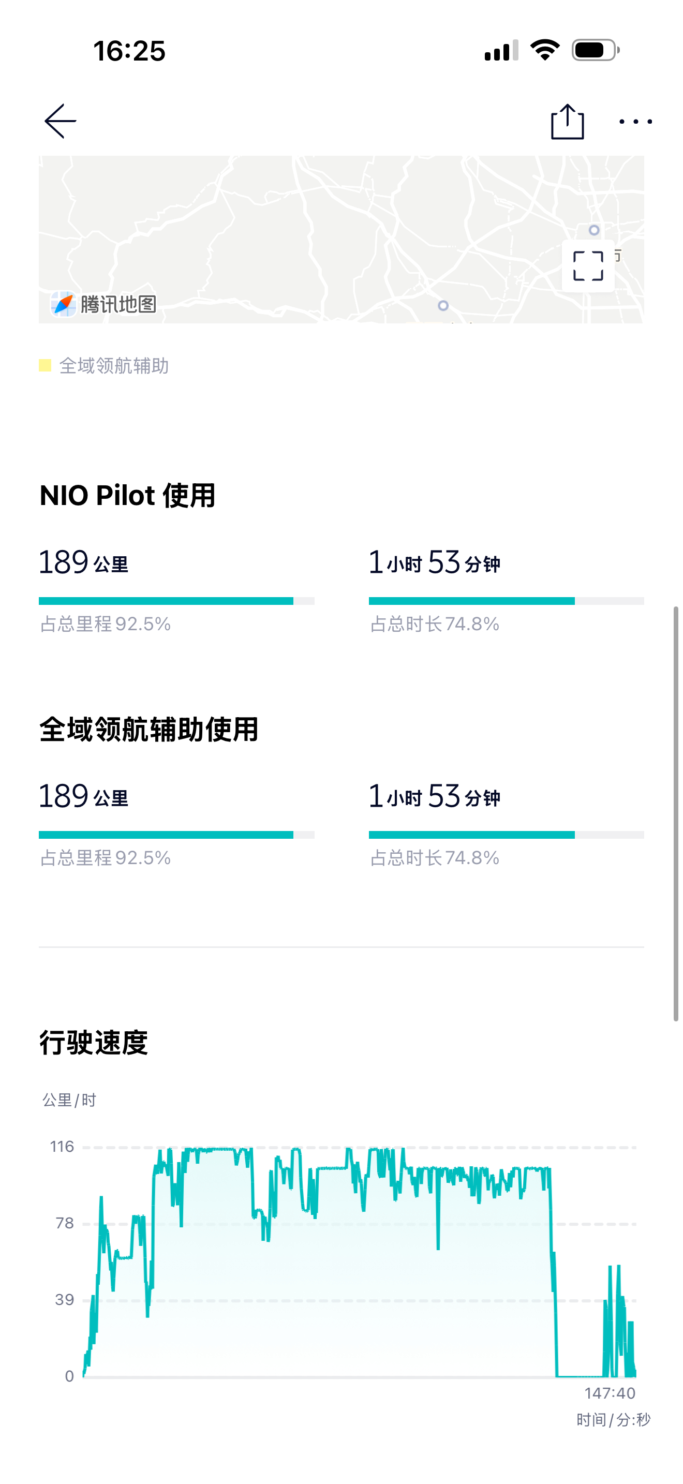This screenshot has height=1484, width=683.
Task: Tap the Tencent Map logo
Action: [103, 304]
